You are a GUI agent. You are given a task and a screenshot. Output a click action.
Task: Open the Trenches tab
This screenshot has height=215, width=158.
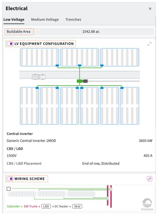(x=73, y=19)
